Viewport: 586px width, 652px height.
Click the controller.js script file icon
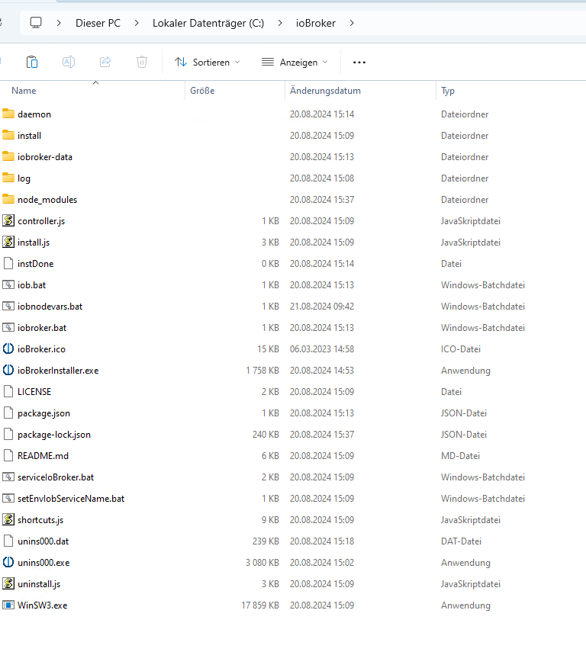pos(8,220)
